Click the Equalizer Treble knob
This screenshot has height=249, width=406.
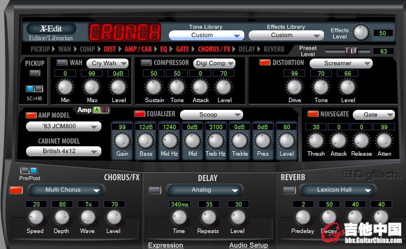click(239, 141)
